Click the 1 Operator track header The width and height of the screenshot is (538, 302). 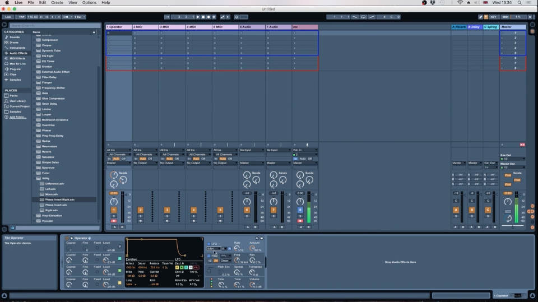pyautogui.click(x=119, y=27)
